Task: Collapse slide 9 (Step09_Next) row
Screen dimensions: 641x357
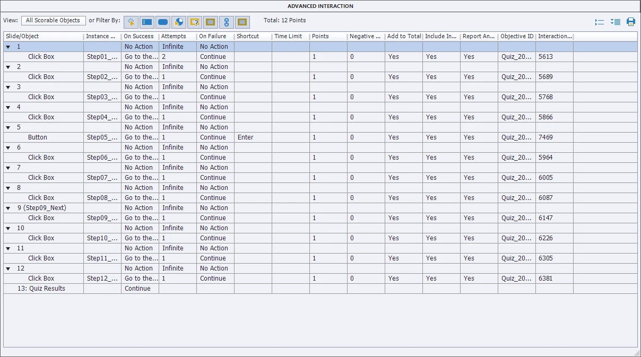Action: pyautogui.click(x=8, y=208)
